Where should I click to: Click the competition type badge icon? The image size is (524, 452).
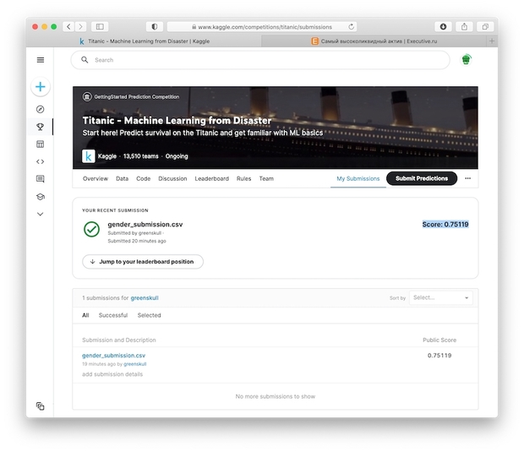click(x=87, y=97)
